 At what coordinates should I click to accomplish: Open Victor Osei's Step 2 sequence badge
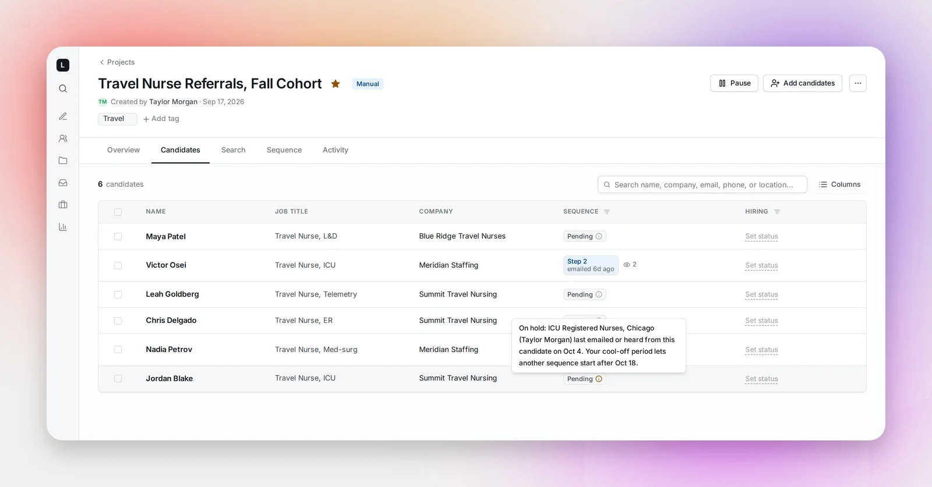point(591,265)
